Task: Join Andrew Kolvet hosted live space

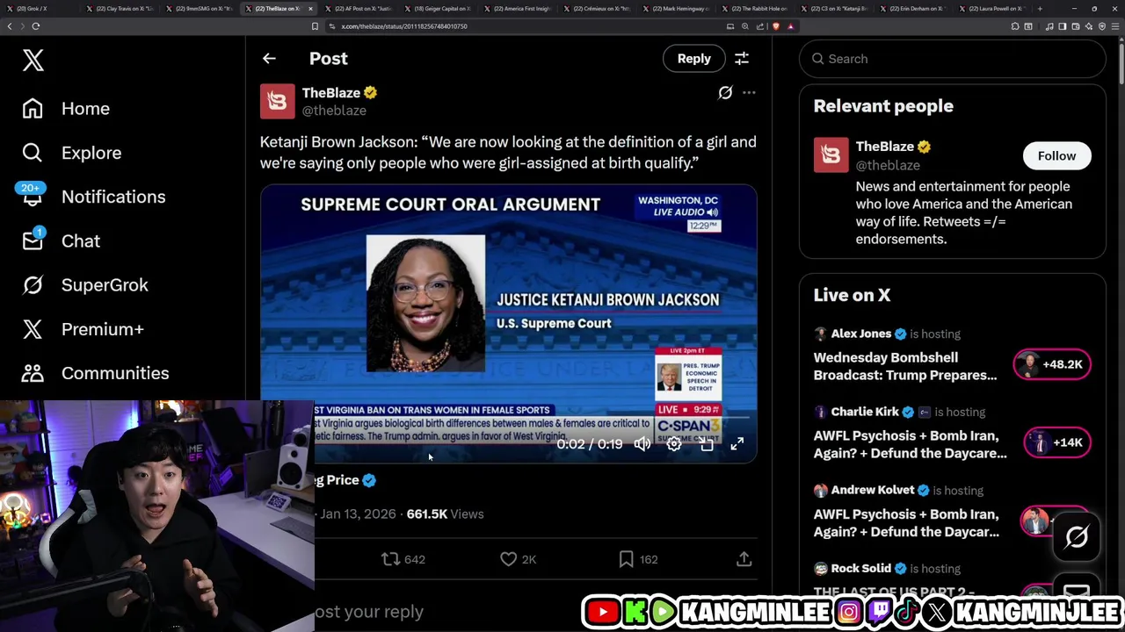Action: coord(906,522)
